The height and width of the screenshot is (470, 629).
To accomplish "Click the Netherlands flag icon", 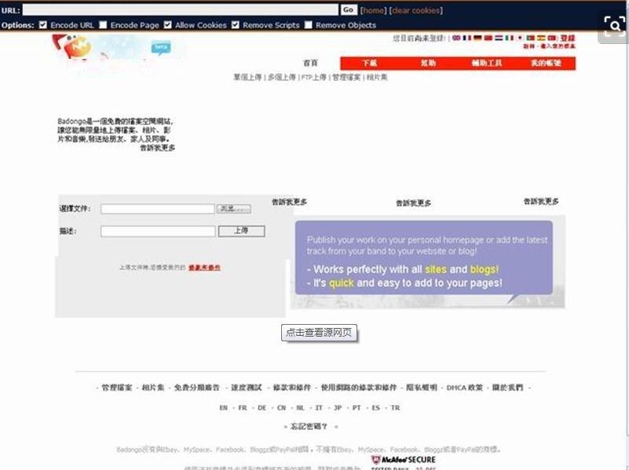I will pos(499,38).
